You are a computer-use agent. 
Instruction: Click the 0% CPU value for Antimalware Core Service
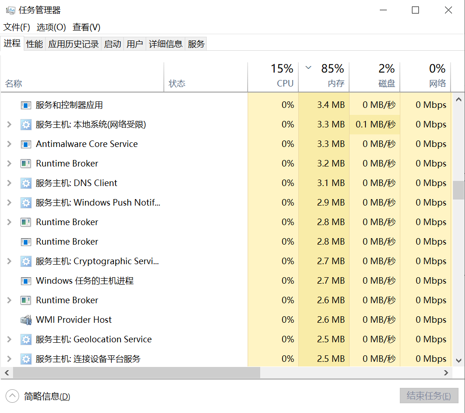288,144
